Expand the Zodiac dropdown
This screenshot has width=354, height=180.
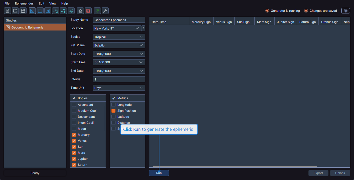(119, 37)
